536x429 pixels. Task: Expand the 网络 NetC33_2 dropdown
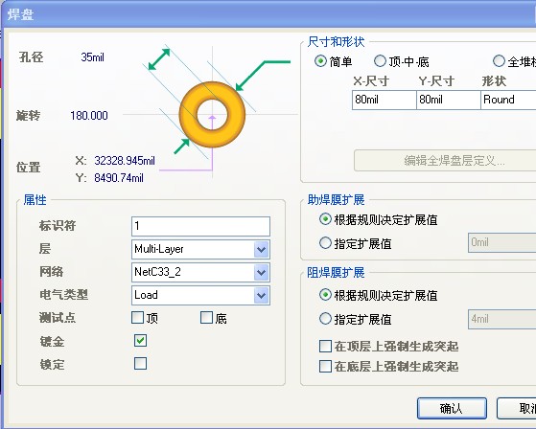pyautogui.click(x=262, y=272)
